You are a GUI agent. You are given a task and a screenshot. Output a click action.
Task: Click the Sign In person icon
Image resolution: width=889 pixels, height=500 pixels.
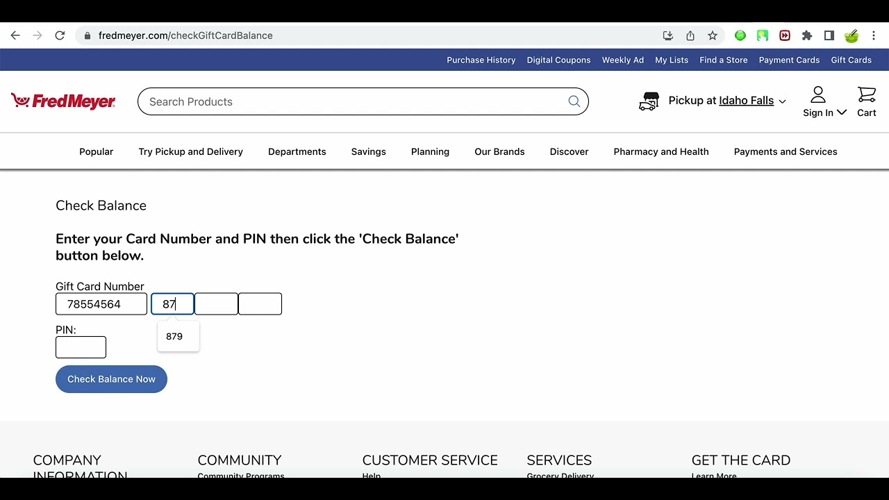(x=818, y=94)
